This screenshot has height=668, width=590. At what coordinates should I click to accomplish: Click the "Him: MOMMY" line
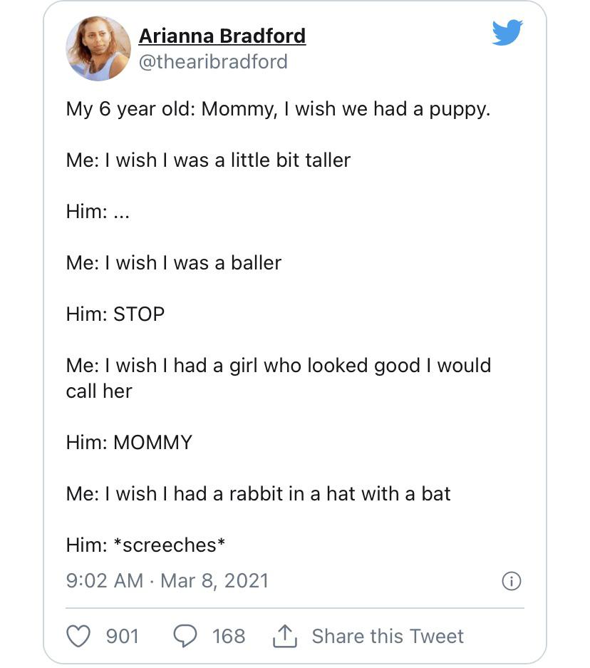129,442
